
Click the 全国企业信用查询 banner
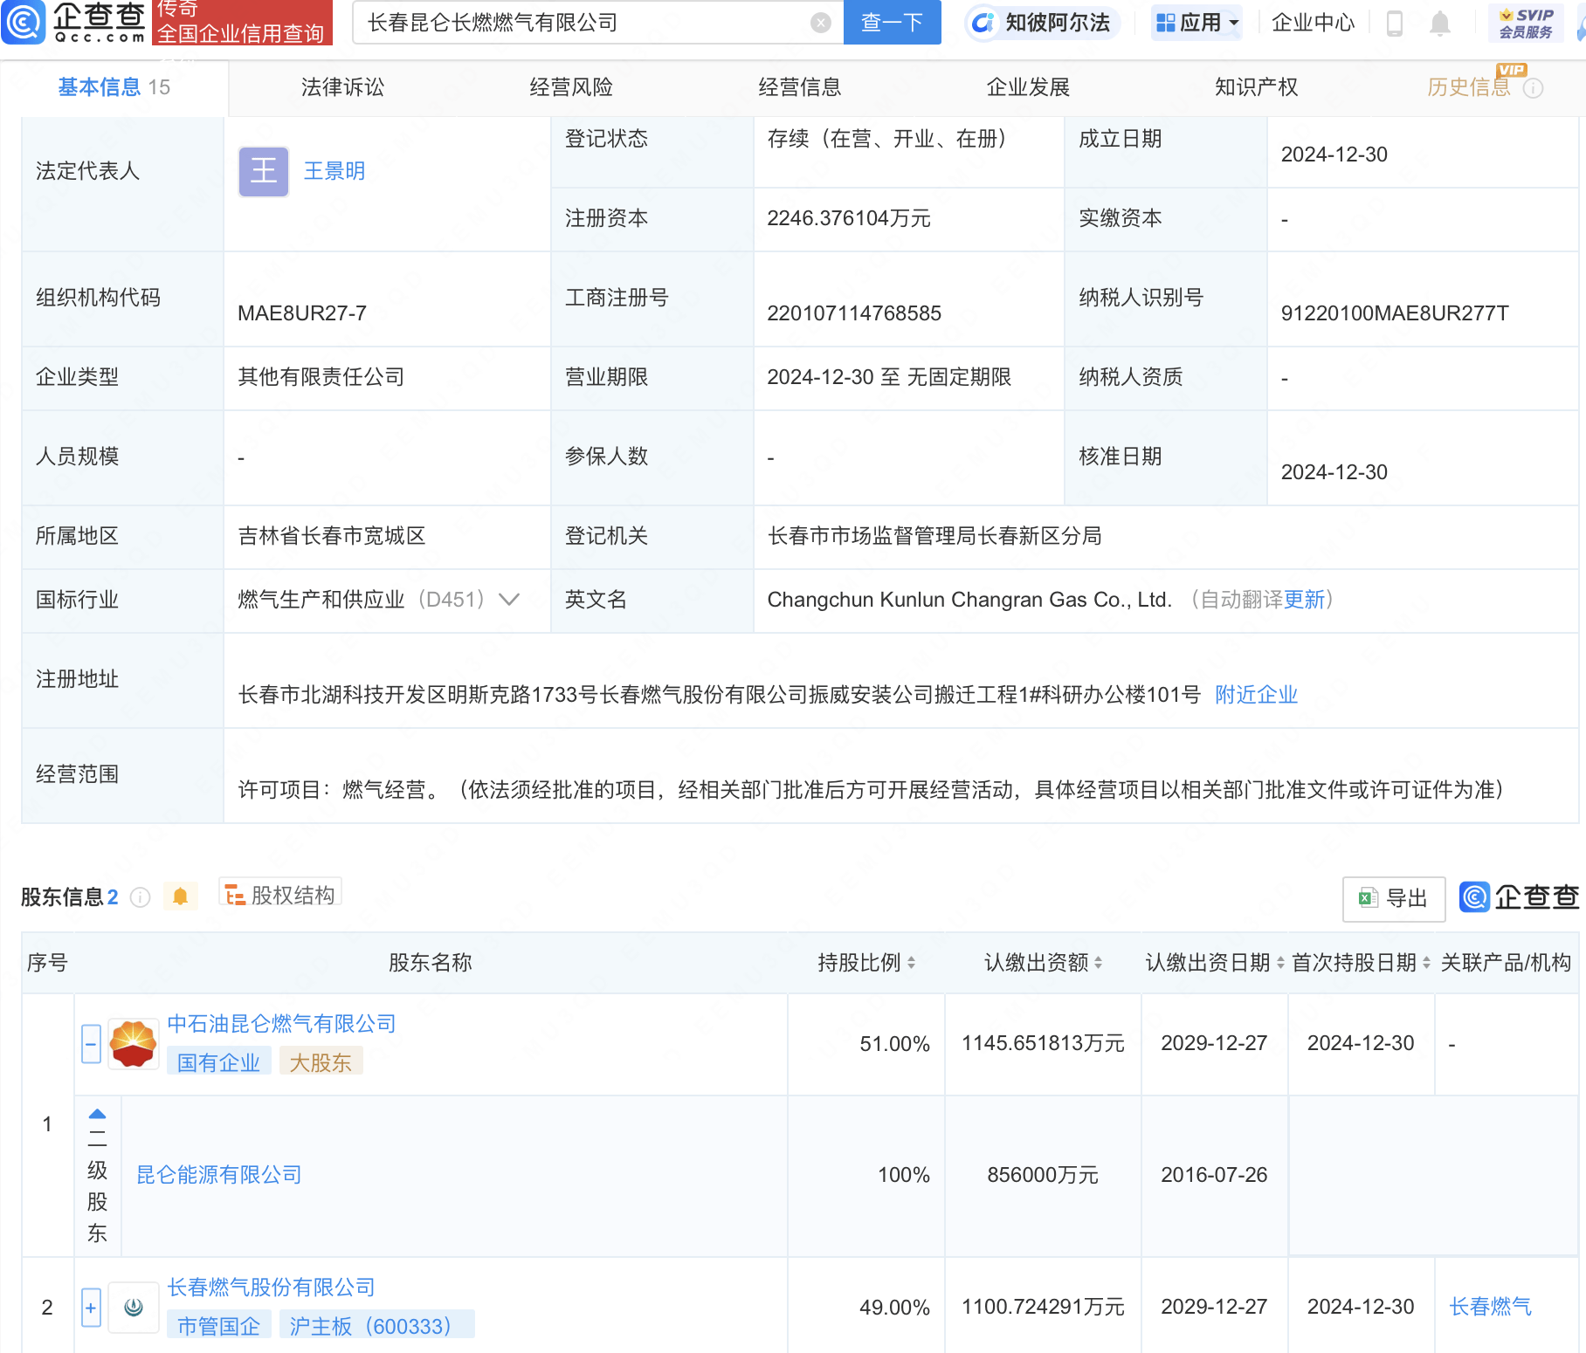pyautogui.click(x=242, y=23)
